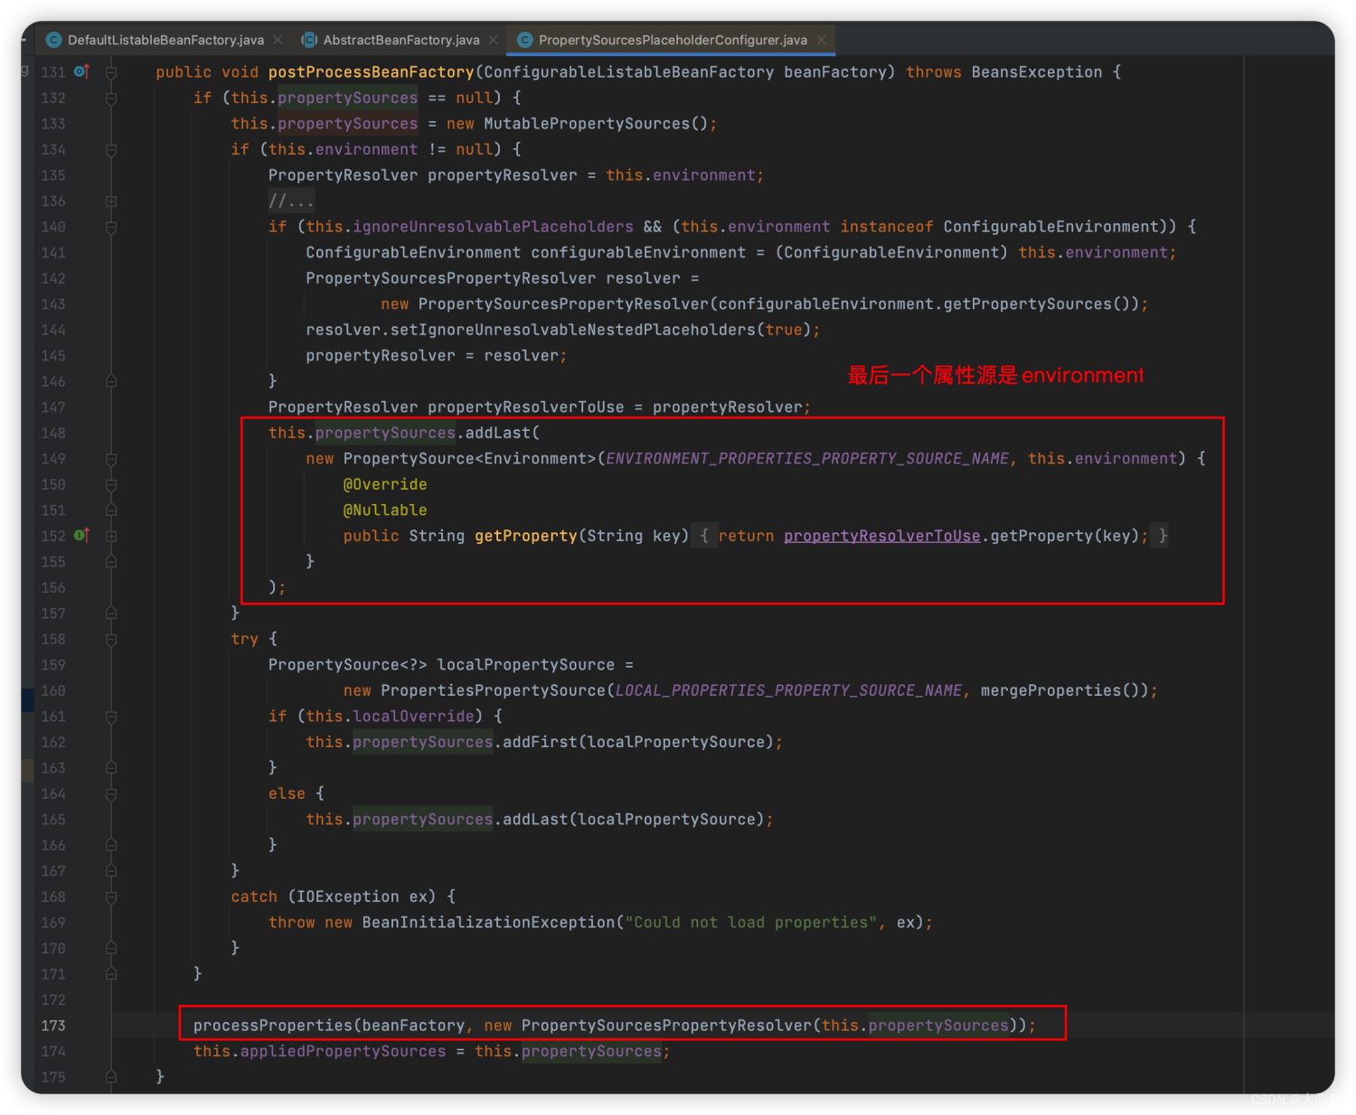The image size is (1356, 1115).
Task: Click appliedPropertySources field on line 174
Action: [x=343, y=1052]
